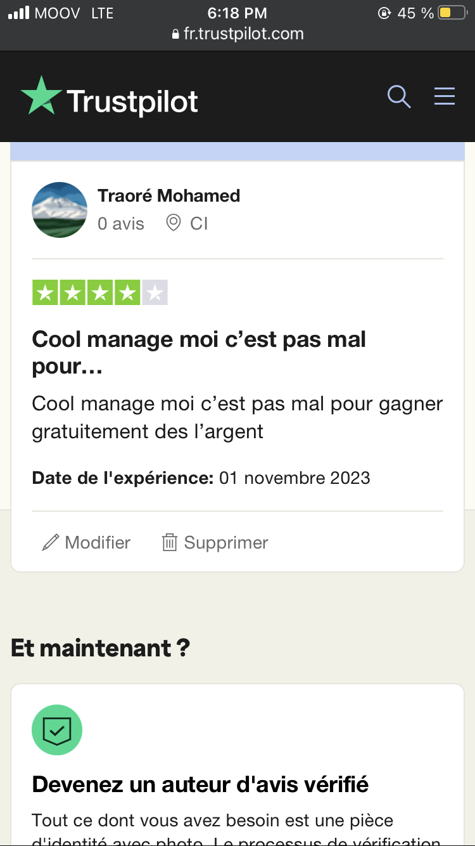Click the location pin icon beside CI
Screen dimensions: 475x846
tap(173, 223)
